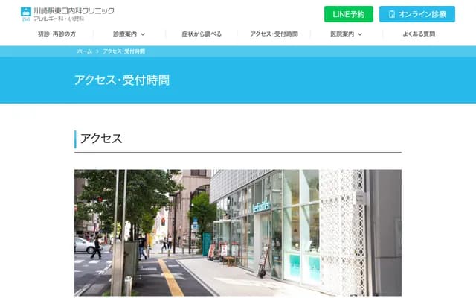Open 症状から調べる menu item

pyautogui.click(x=202, y=34)
